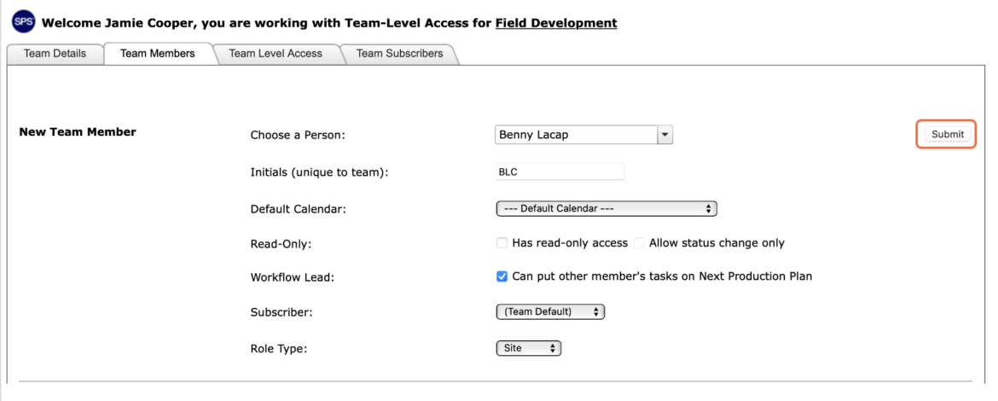Go to the Team Subscribers tab
Screen dimensions: 998x401
(400, 54)
